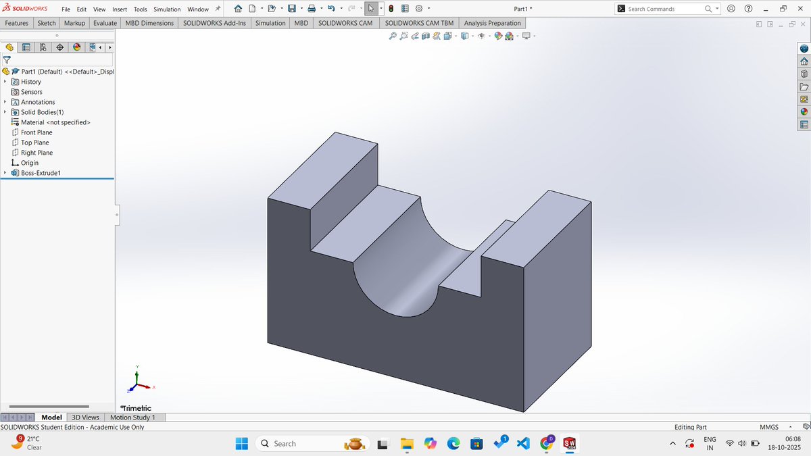The height and width of the screenshot is (456, 811).
Task: Open the Help question mark icon
Action: click(x=748, y=8)
